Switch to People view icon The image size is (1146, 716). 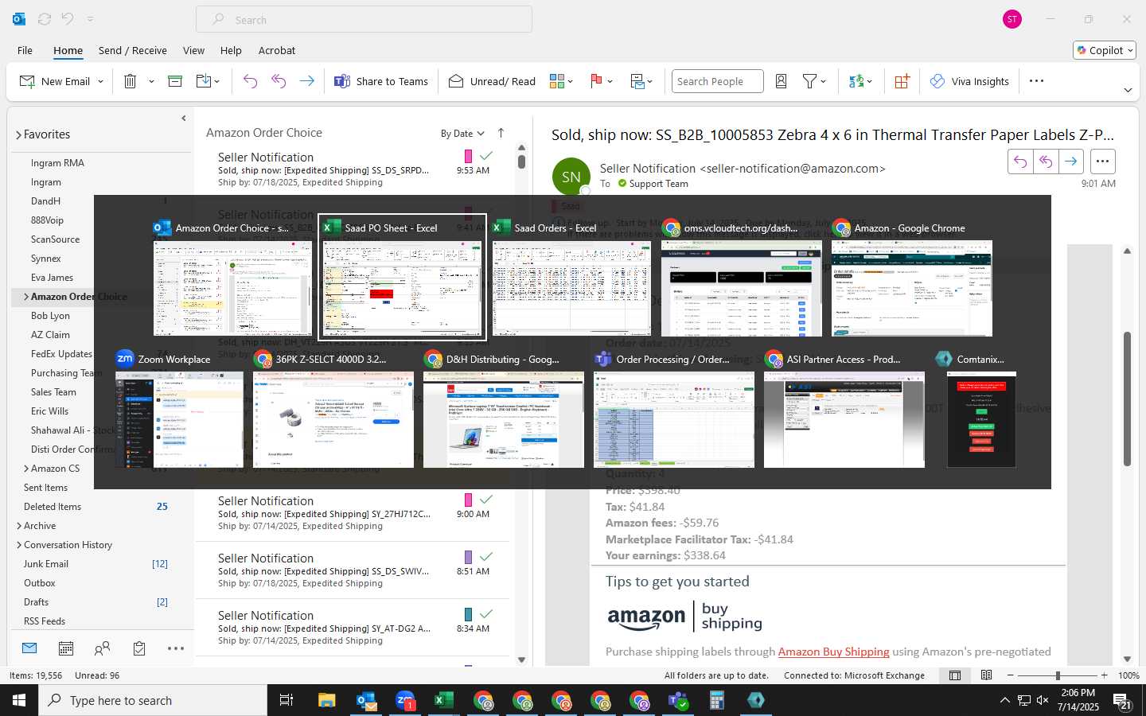tap(102, 648)
